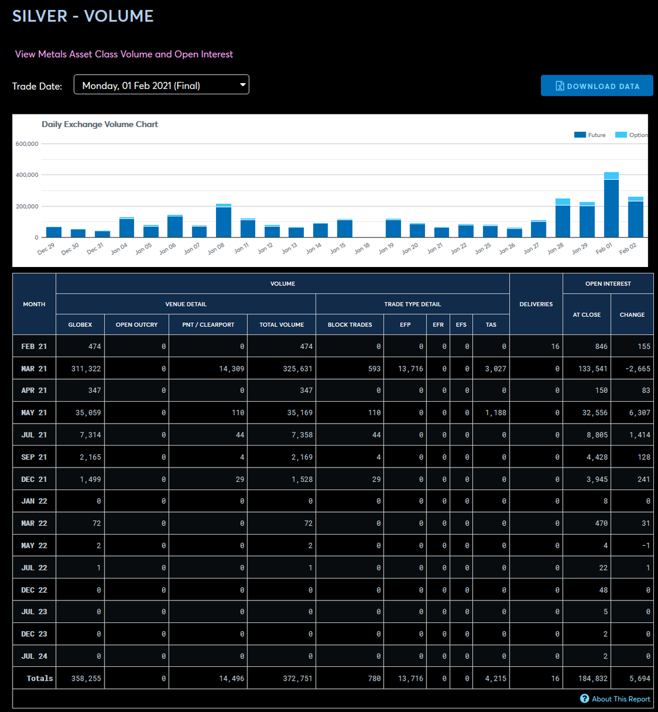Click the OPEN OUTCRY column header
This screenshot has width=658, height=712.
click(x=136, y=325)
